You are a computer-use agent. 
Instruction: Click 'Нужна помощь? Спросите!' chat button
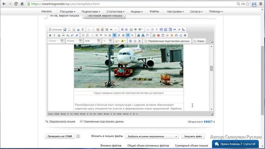pos(235,144)
